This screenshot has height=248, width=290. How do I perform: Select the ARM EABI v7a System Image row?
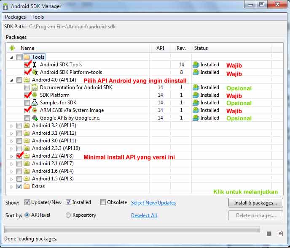pos(145,110)
